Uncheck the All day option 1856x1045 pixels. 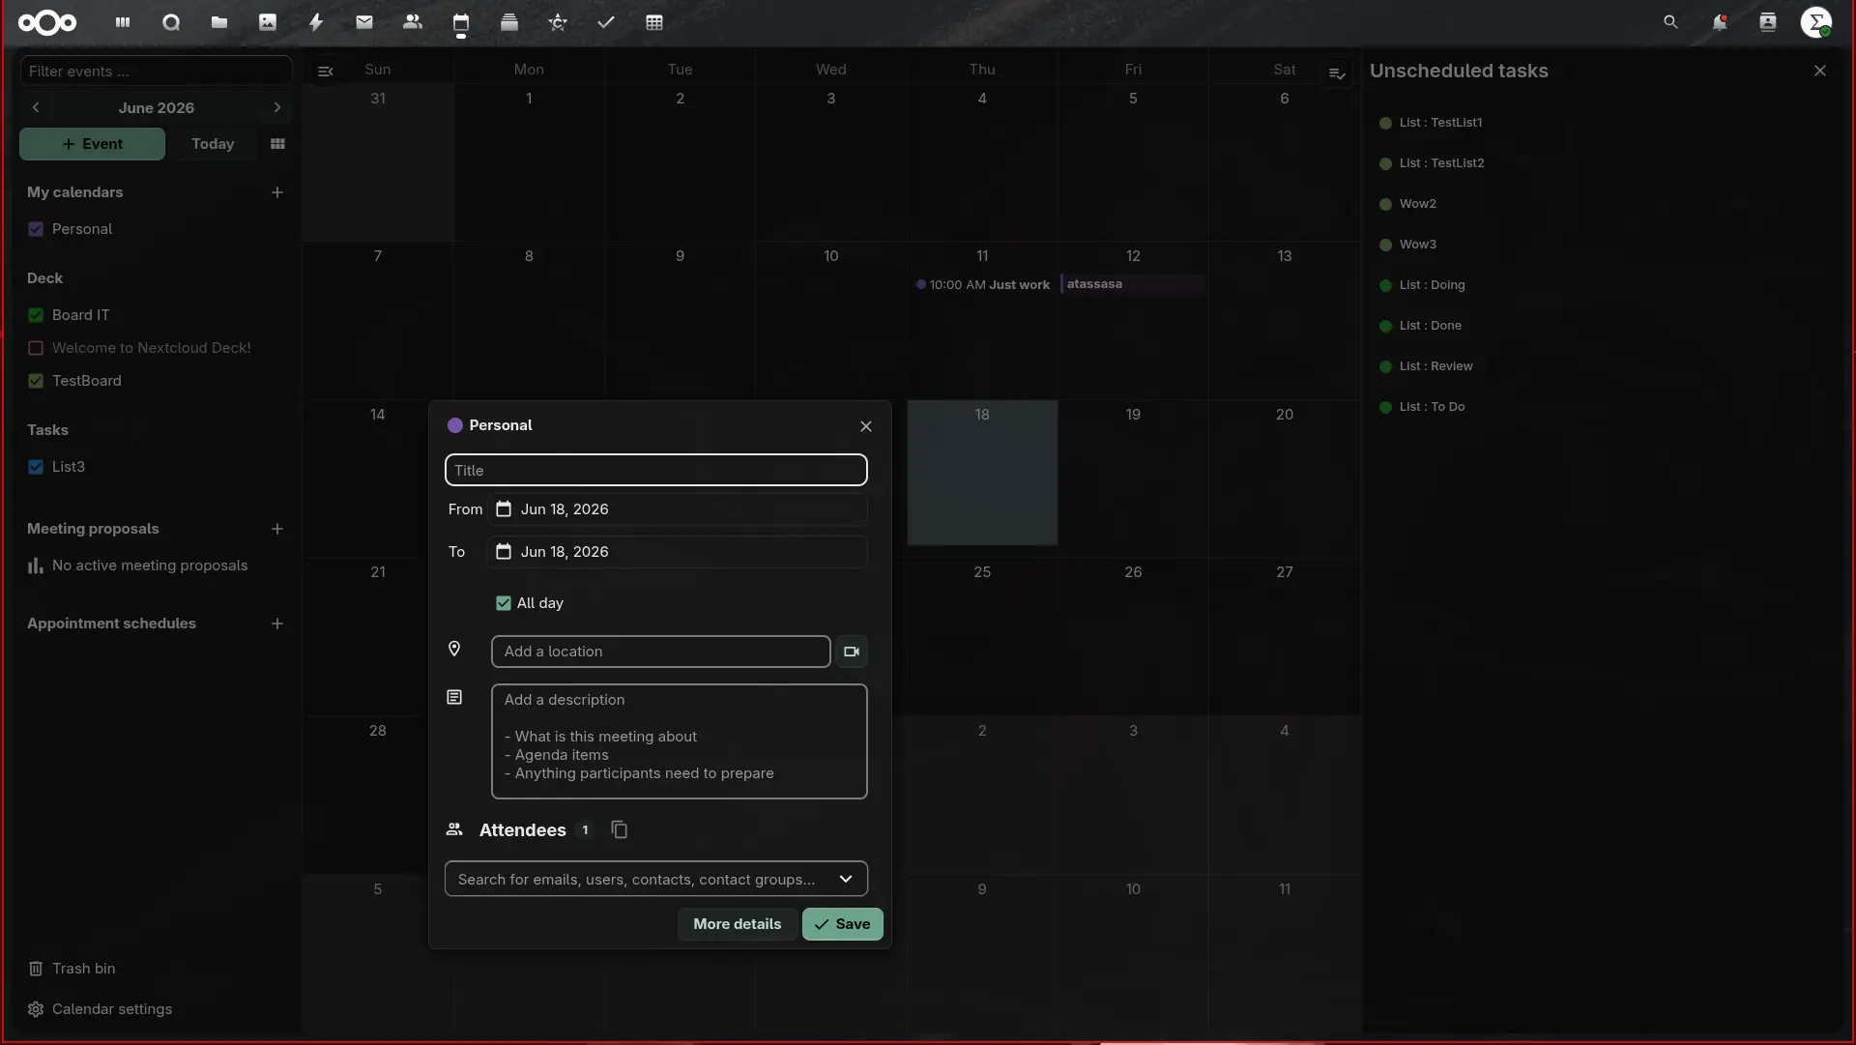point(504,603)
